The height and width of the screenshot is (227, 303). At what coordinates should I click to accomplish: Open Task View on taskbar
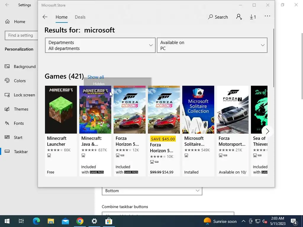tap(21, 221)
